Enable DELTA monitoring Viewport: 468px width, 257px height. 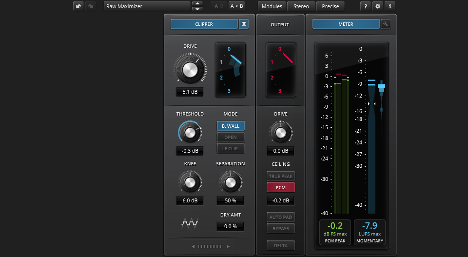coord(281,245)
